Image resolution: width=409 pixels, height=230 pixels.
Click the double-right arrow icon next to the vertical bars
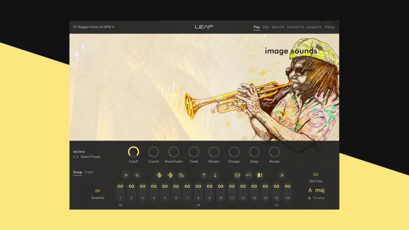[282, 175]
